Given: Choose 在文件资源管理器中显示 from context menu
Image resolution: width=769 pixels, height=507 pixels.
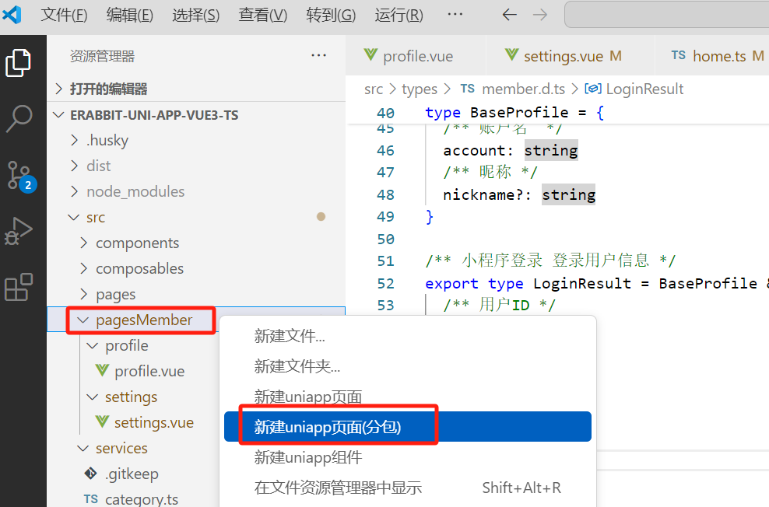Looking at the screenshot, I should pyautogui.click(x=408, y=488).
